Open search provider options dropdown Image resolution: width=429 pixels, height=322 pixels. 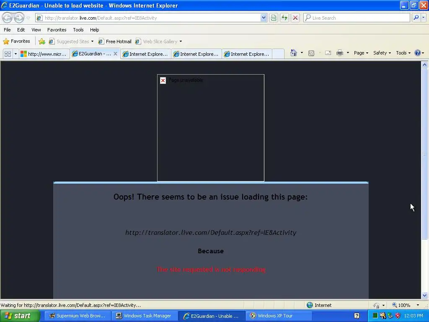pos(424,18)
